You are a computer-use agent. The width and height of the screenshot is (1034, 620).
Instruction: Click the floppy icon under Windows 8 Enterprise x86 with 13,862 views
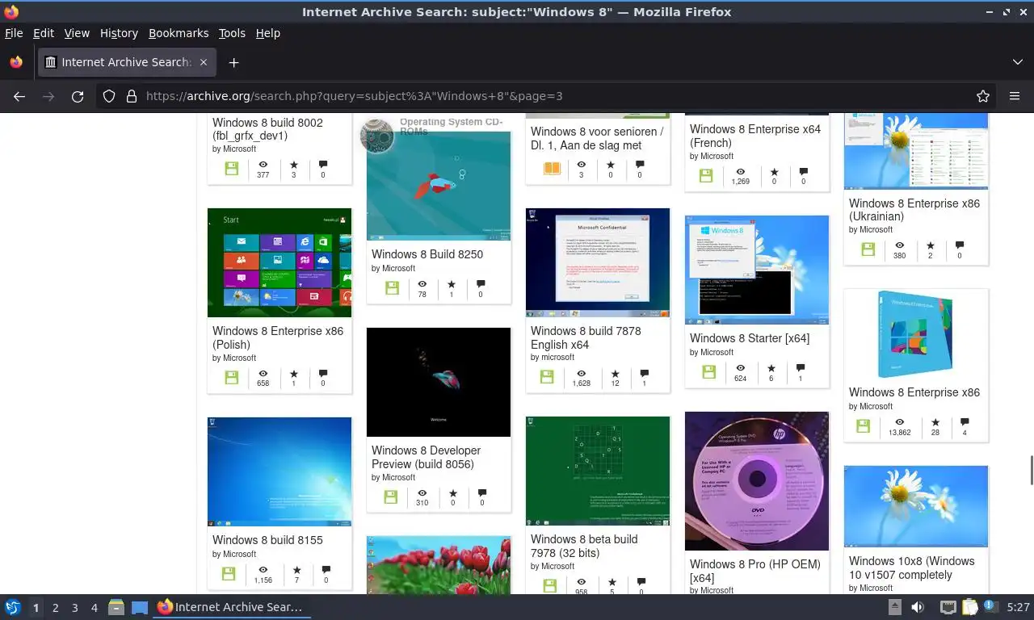864,426
